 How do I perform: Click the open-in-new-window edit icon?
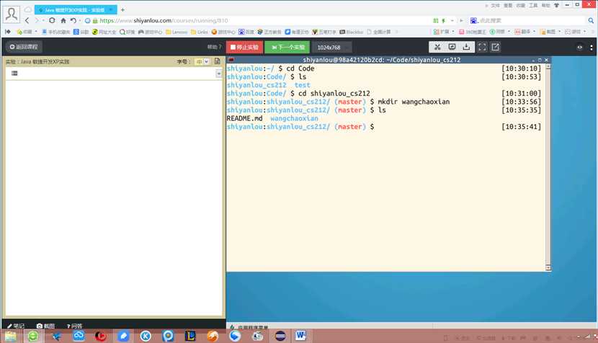tap(495, 47)
